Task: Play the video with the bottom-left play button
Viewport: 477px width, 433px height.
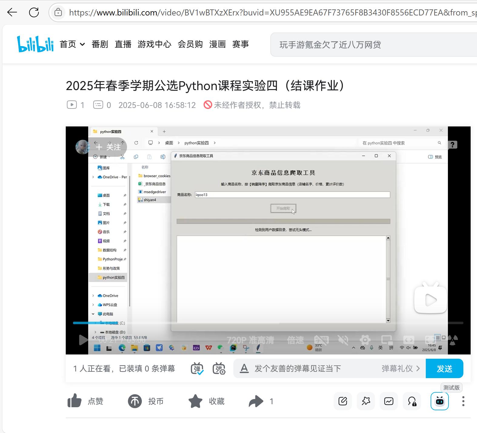Action: [83, 340]
